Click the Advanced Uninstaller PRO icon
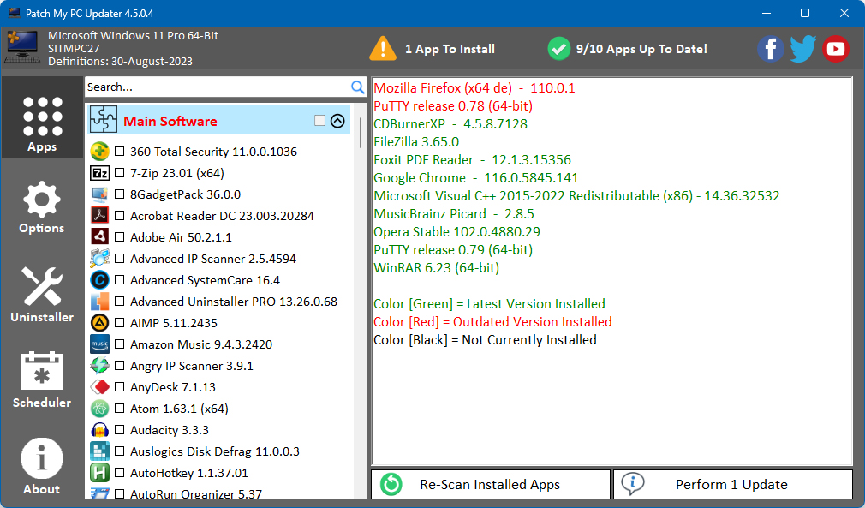The image size is (865, 508). [x=100, y=302]
